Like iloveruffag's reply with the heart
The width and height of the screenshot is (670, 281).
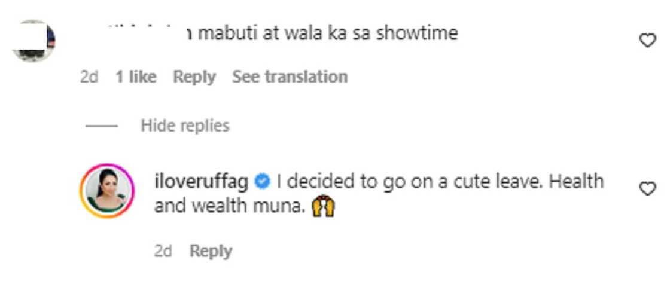pos(648,189)
